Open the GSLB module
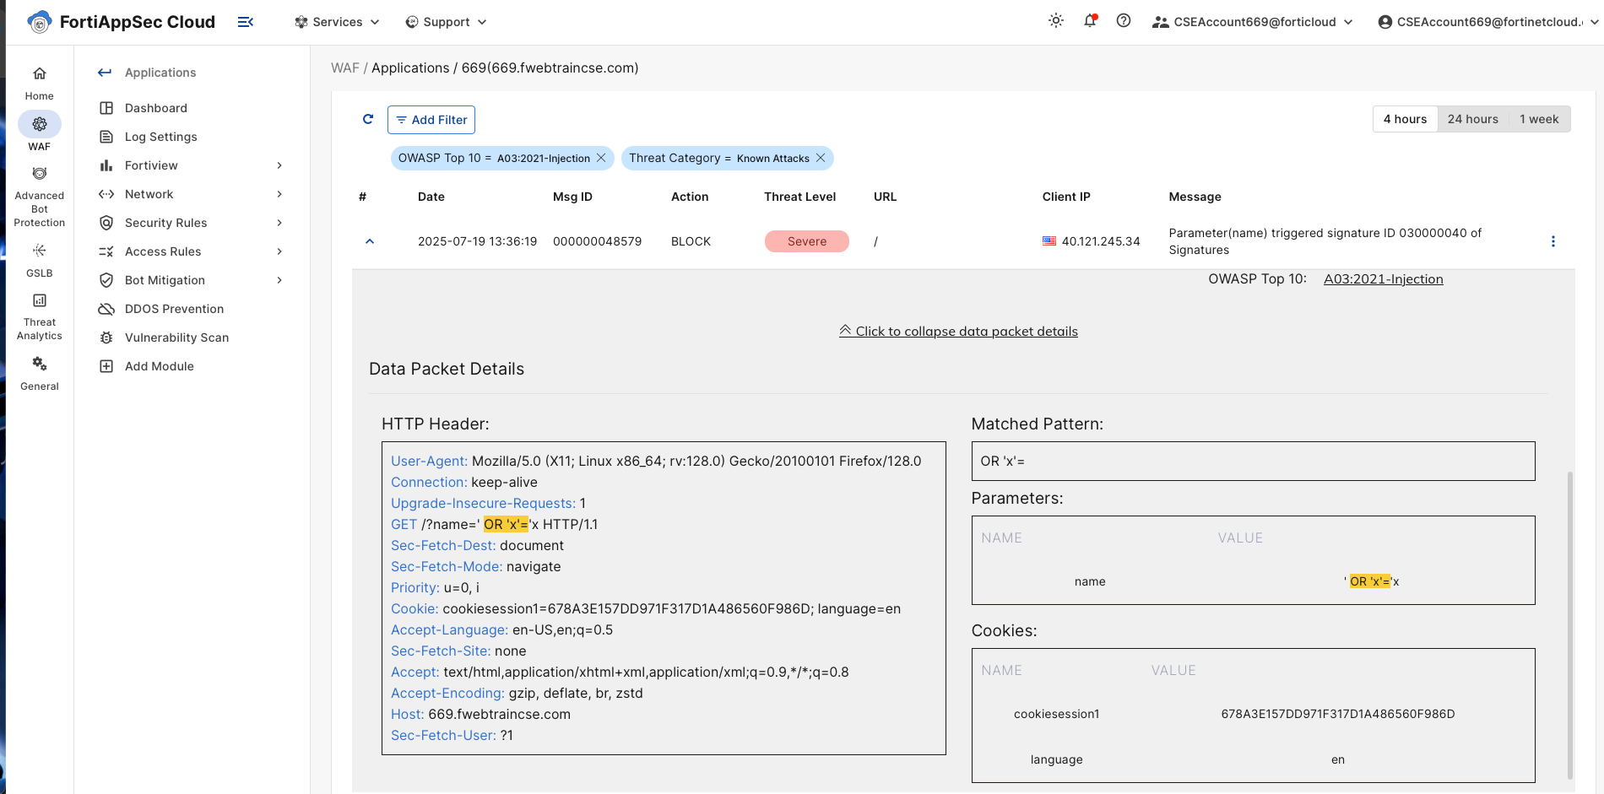The height and width of the screenshot is (794, 1604). coord(40,261)
